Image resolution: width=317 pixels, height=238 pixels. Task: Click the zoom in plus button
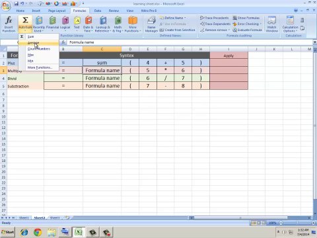click(x=313, y=223)
